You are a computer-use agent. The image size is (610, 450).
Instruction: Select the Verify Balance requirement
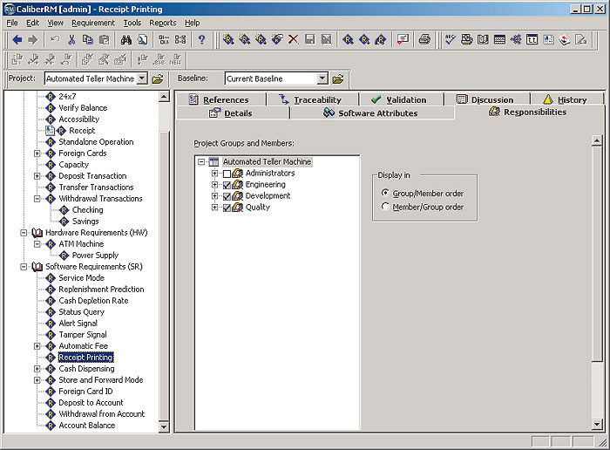pos(83,108)
